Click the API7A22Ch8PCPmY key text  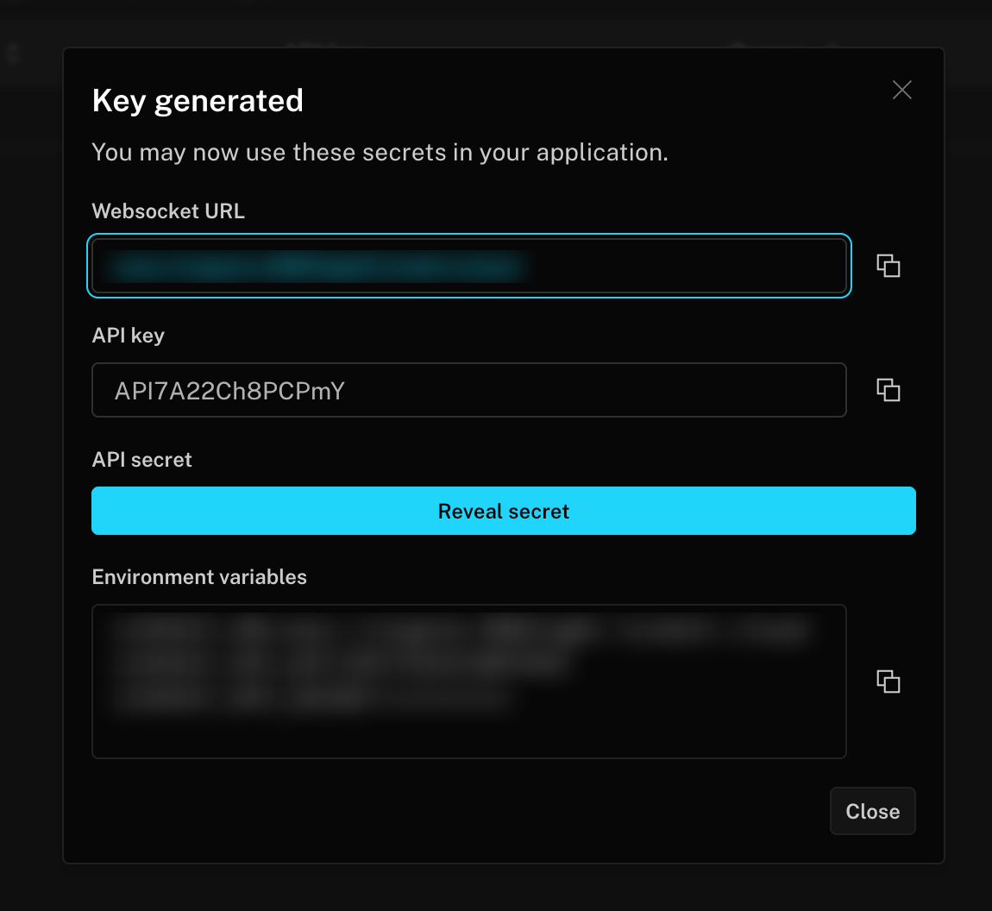[x=229, y=391]
